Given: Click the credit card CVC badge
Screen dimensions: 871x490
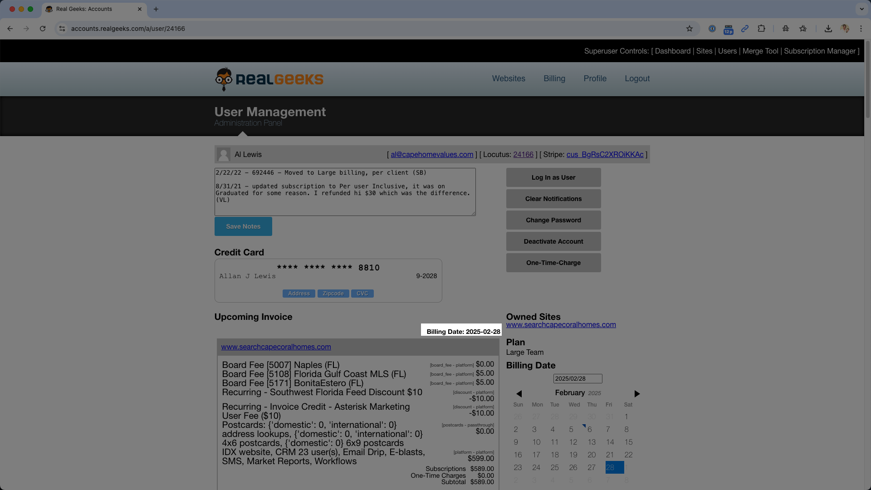Looking at the screenshot, I should 362,294.
